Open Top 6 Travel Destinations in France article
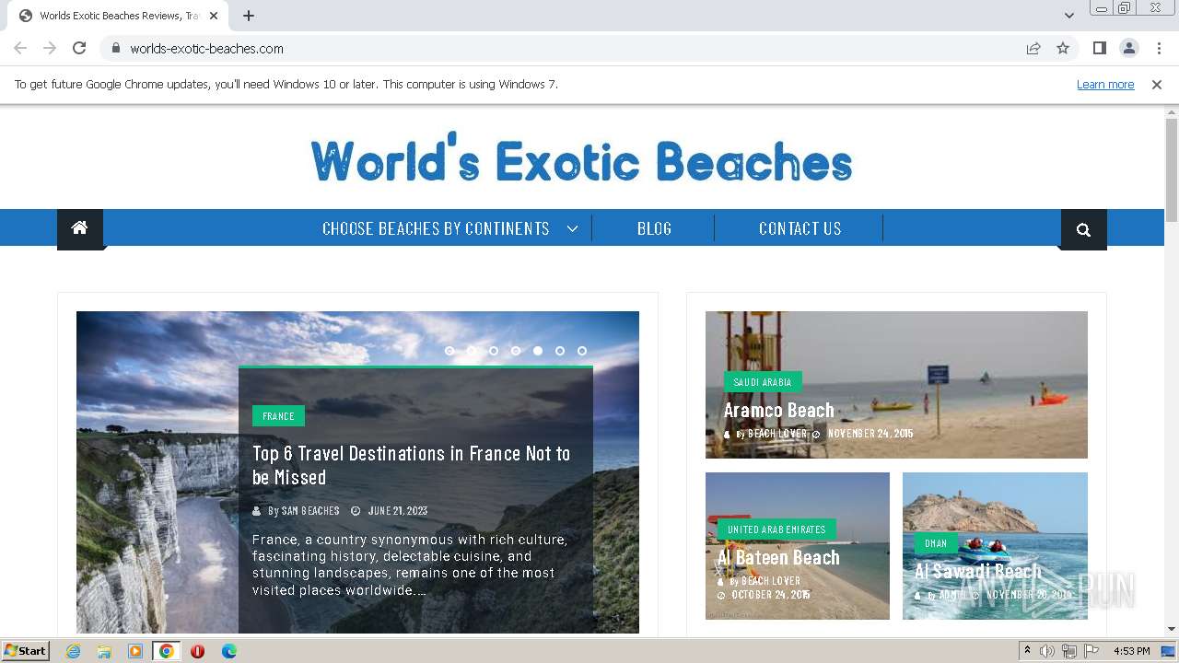Image resolution: width=1179 pixels, height=663 pixels. point(412,465)
